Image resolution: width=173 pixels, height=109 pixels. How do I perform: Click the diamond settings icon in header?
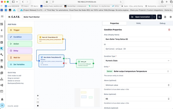pos(171,17)
